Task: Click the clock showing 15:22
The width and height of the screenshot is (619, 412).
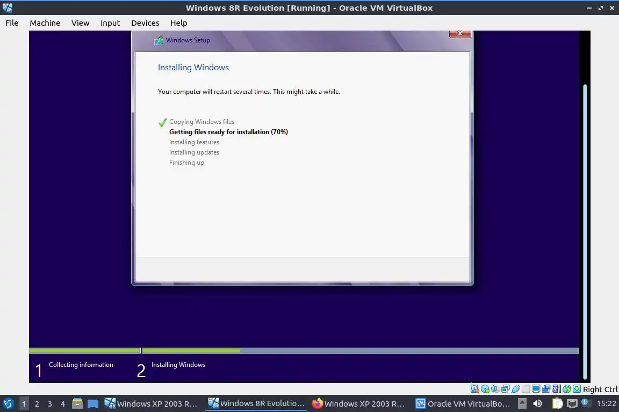Action: pyautogui.click(x=606, y=403)
